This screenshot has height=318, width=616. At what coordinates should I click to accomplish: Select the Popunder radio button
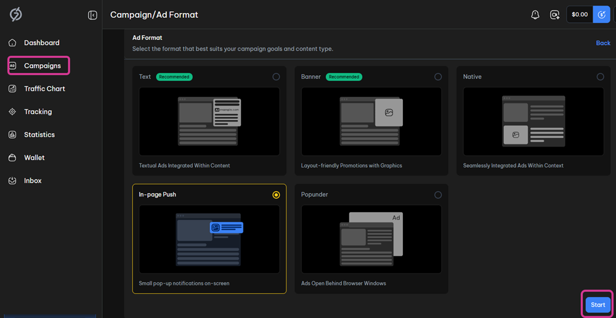tap(438, 195)
